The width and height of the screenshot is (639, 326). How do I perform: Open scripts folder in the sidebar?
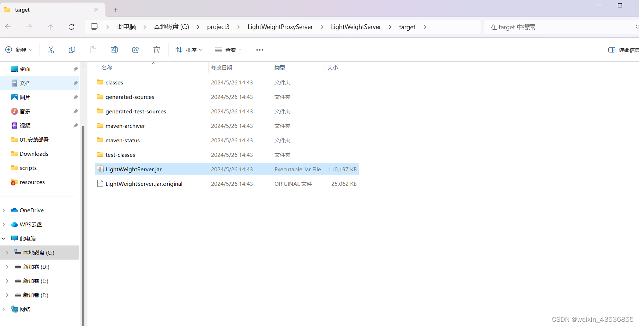28,168
